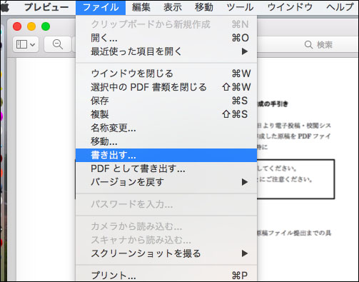Select 選択中の PDF 書類を閉じる
Image resolution: width=359 pixels, height=282 pixels.
tap(166, 87)
